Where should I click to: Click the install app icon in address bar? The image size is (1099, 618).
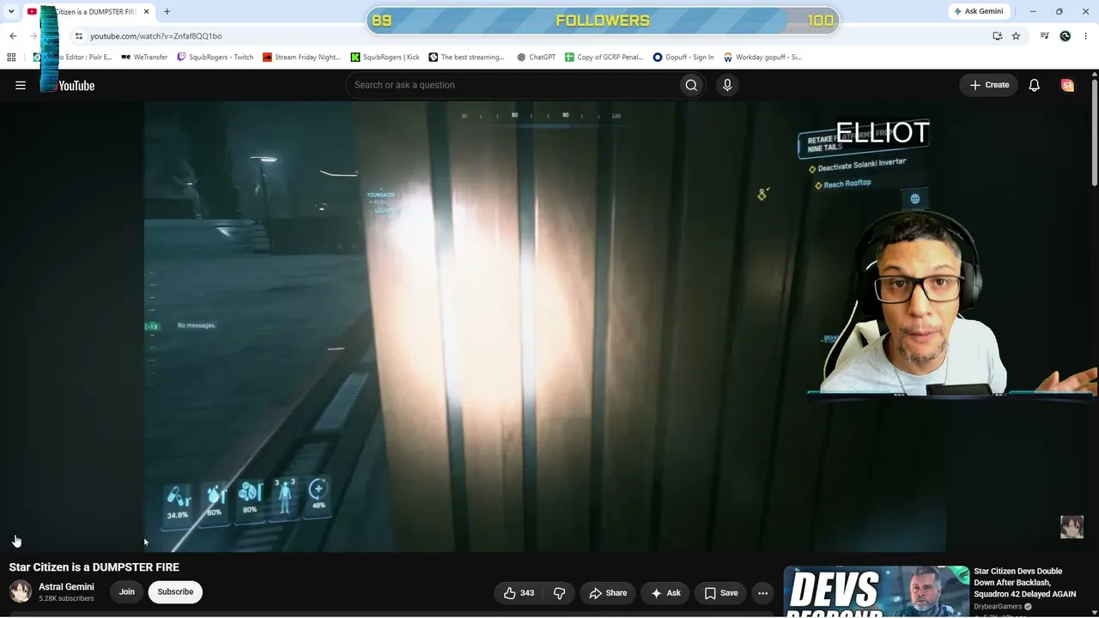[x=998, y=36]
